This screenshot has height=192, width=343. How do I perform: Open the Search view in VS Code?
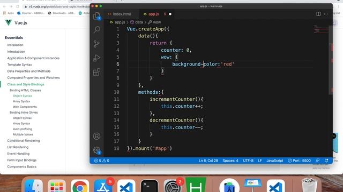96,30
